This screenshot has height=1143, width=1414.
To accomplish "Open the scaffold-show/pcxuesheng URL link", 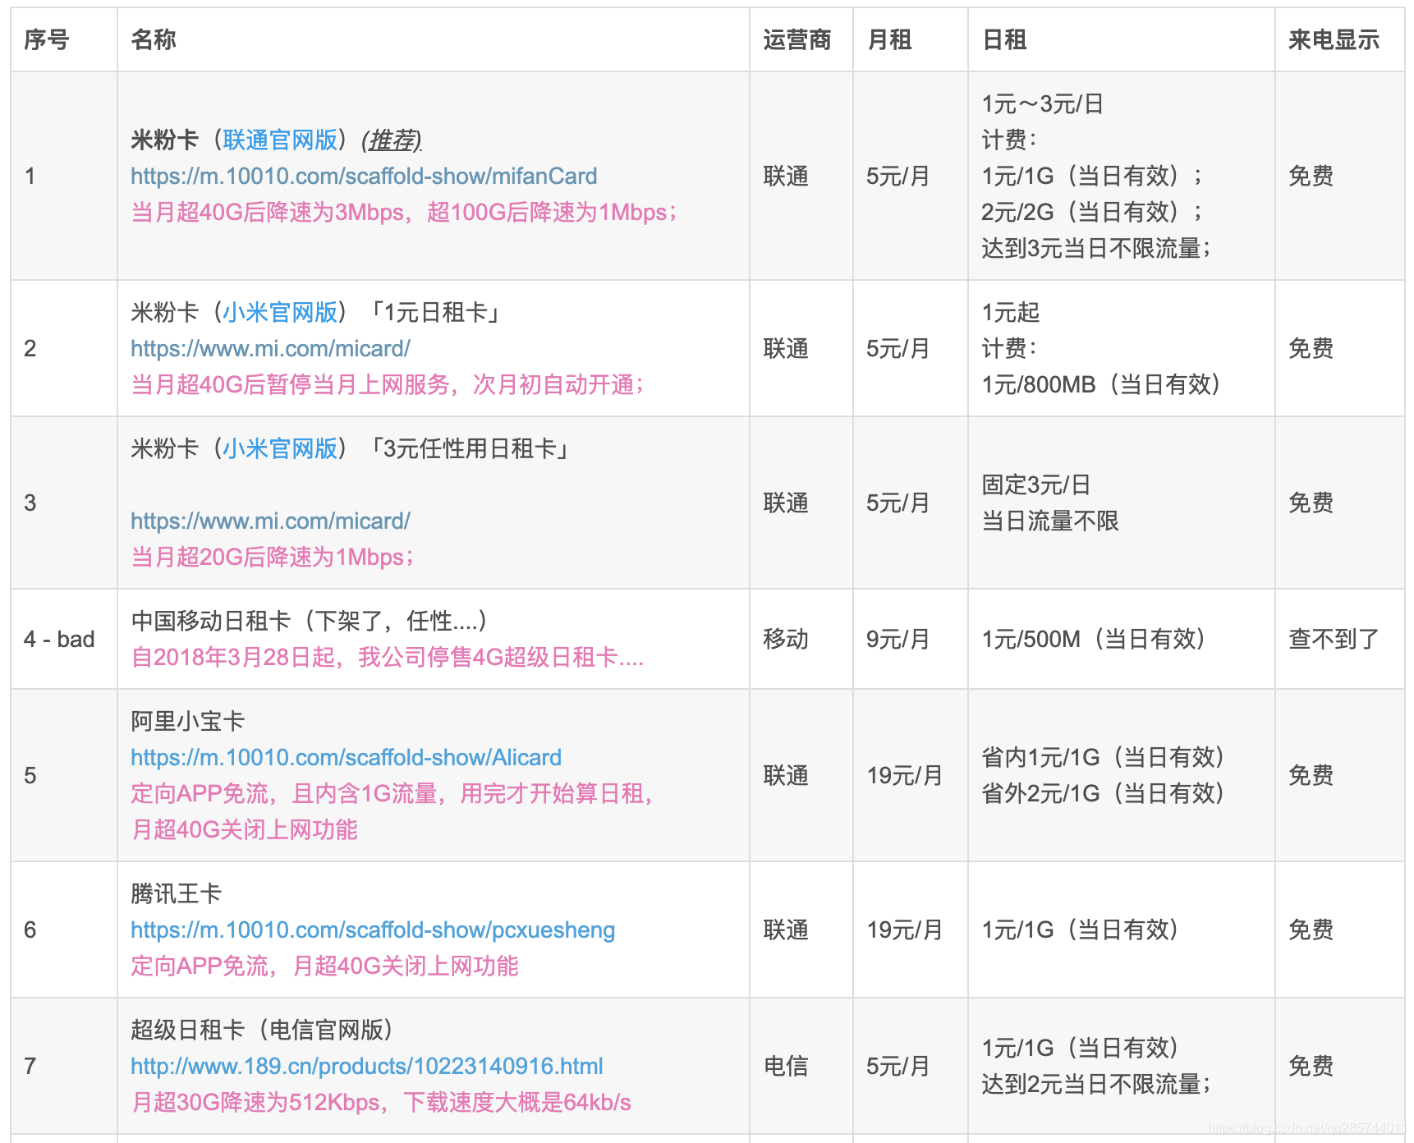I will coord(373,930).
